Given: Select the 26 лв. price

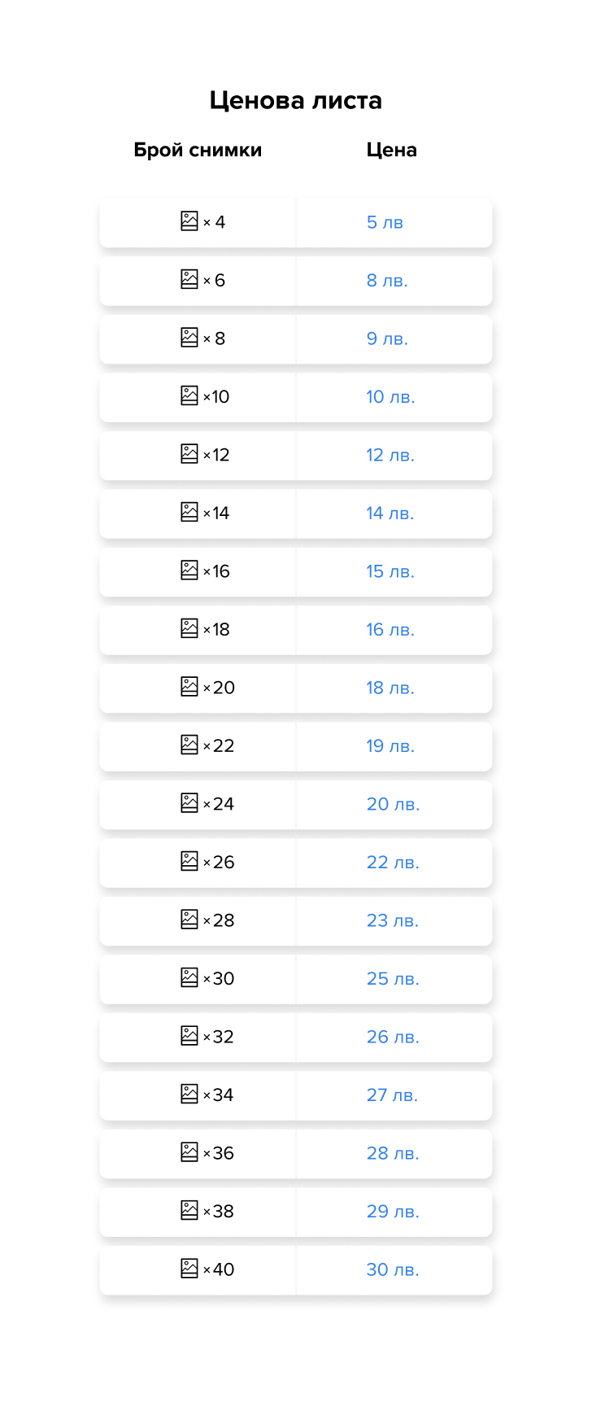Looking at the screenshot, I should pos(393,1037).
